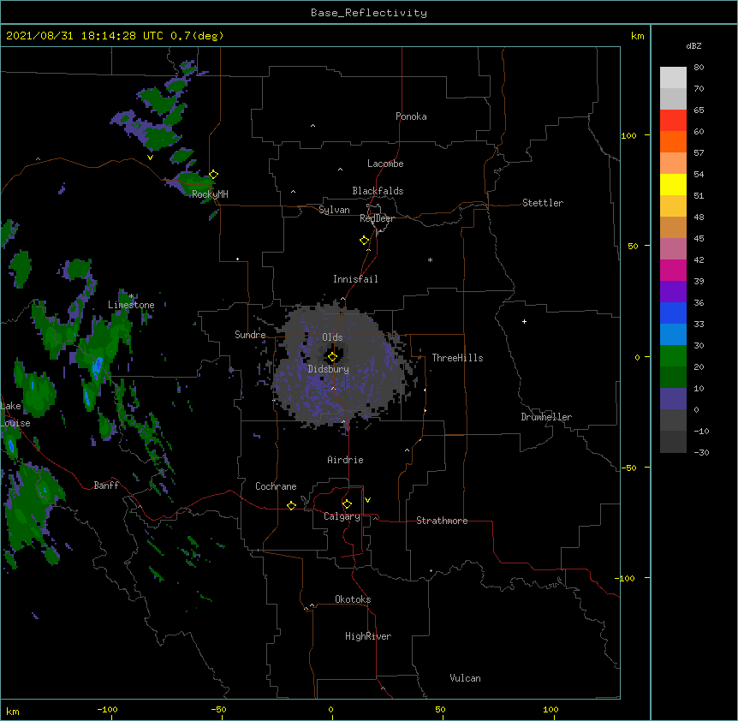738x721 pixels.
Task: Click the Ponoka city label
Action: (x=411, y=116)
